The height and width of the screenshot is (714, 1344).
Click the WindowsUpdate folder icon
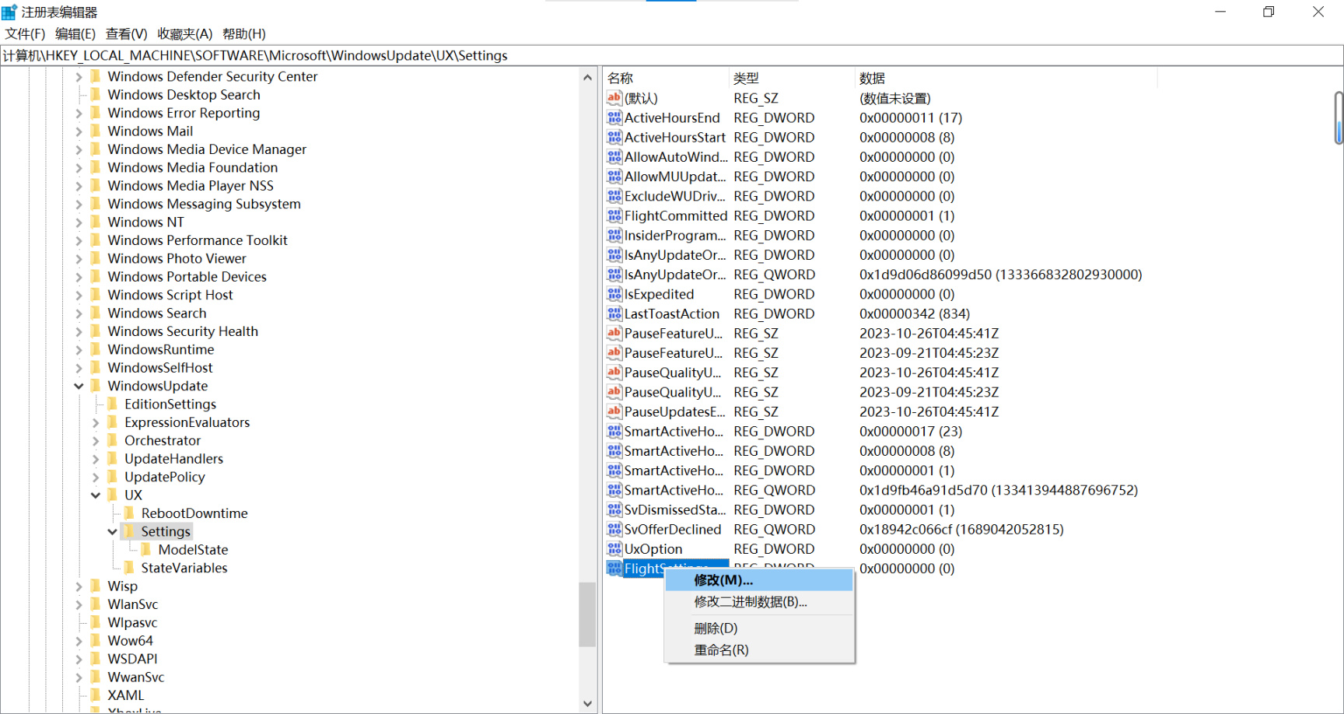[x=96, y=386]
